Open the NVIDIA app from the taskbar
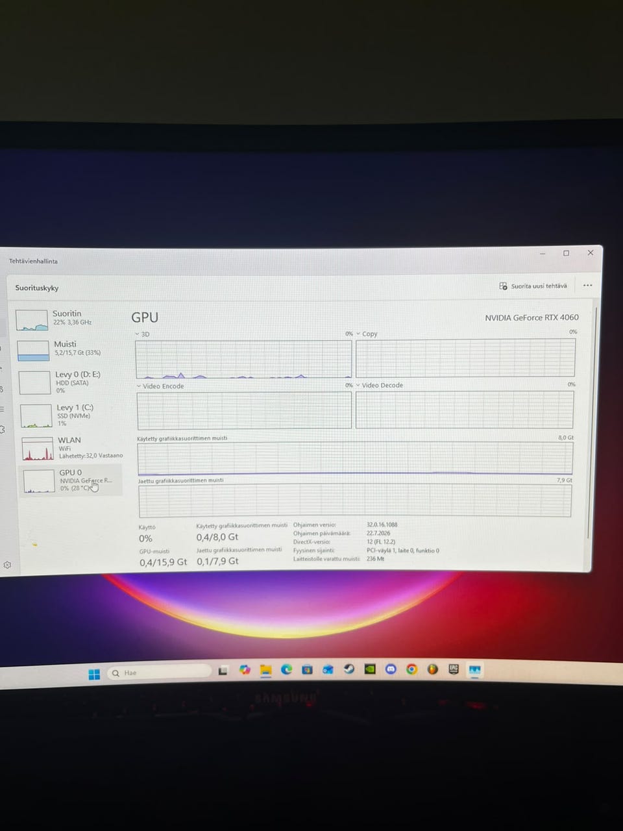Viewport: 623px width, 831px height. pos(370,669)
